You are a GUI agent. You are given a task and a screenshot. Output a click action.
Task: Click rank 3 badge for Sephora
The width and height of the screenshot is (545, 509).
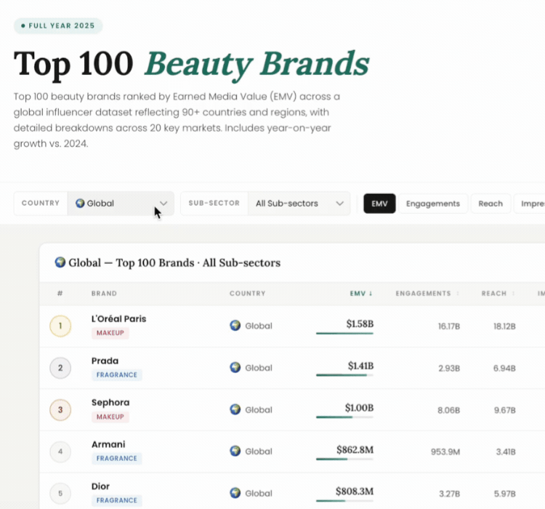[60, 410]
